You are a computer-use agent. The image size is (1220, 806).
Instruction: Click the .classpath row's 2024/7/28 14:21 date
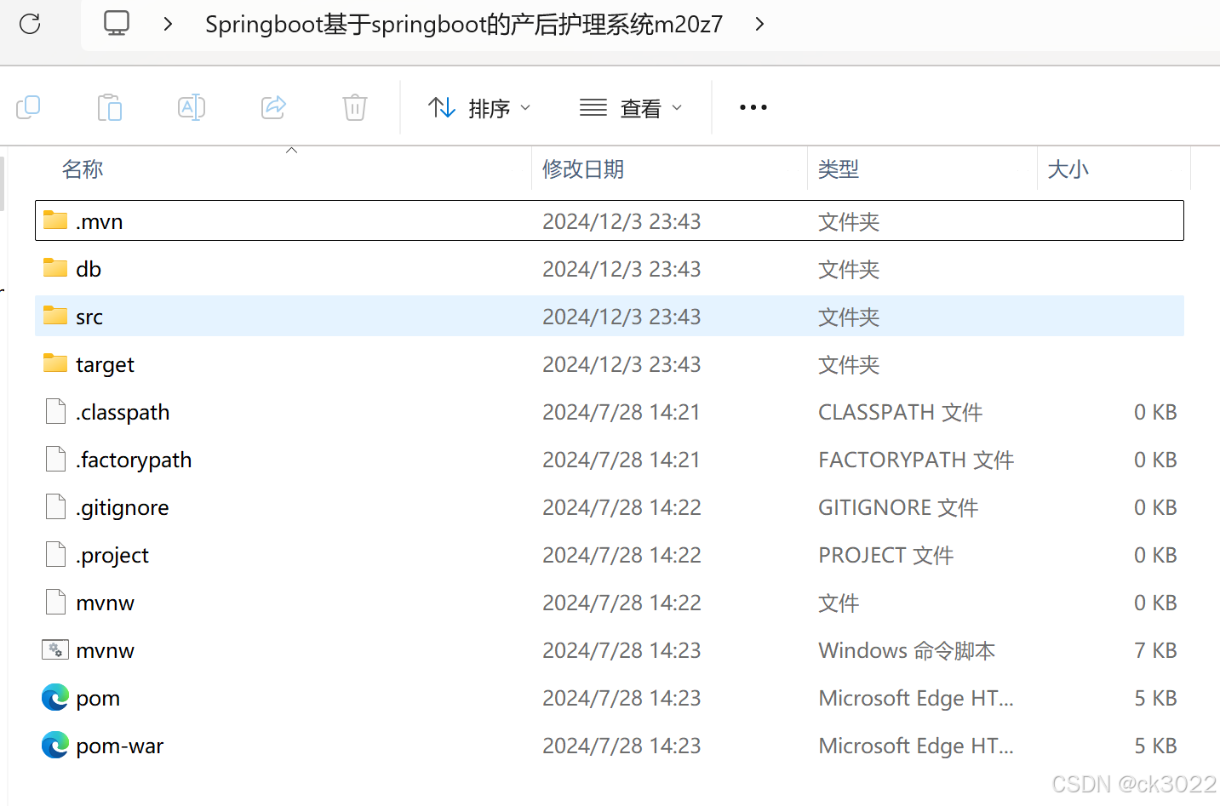(x=621, y=412)
